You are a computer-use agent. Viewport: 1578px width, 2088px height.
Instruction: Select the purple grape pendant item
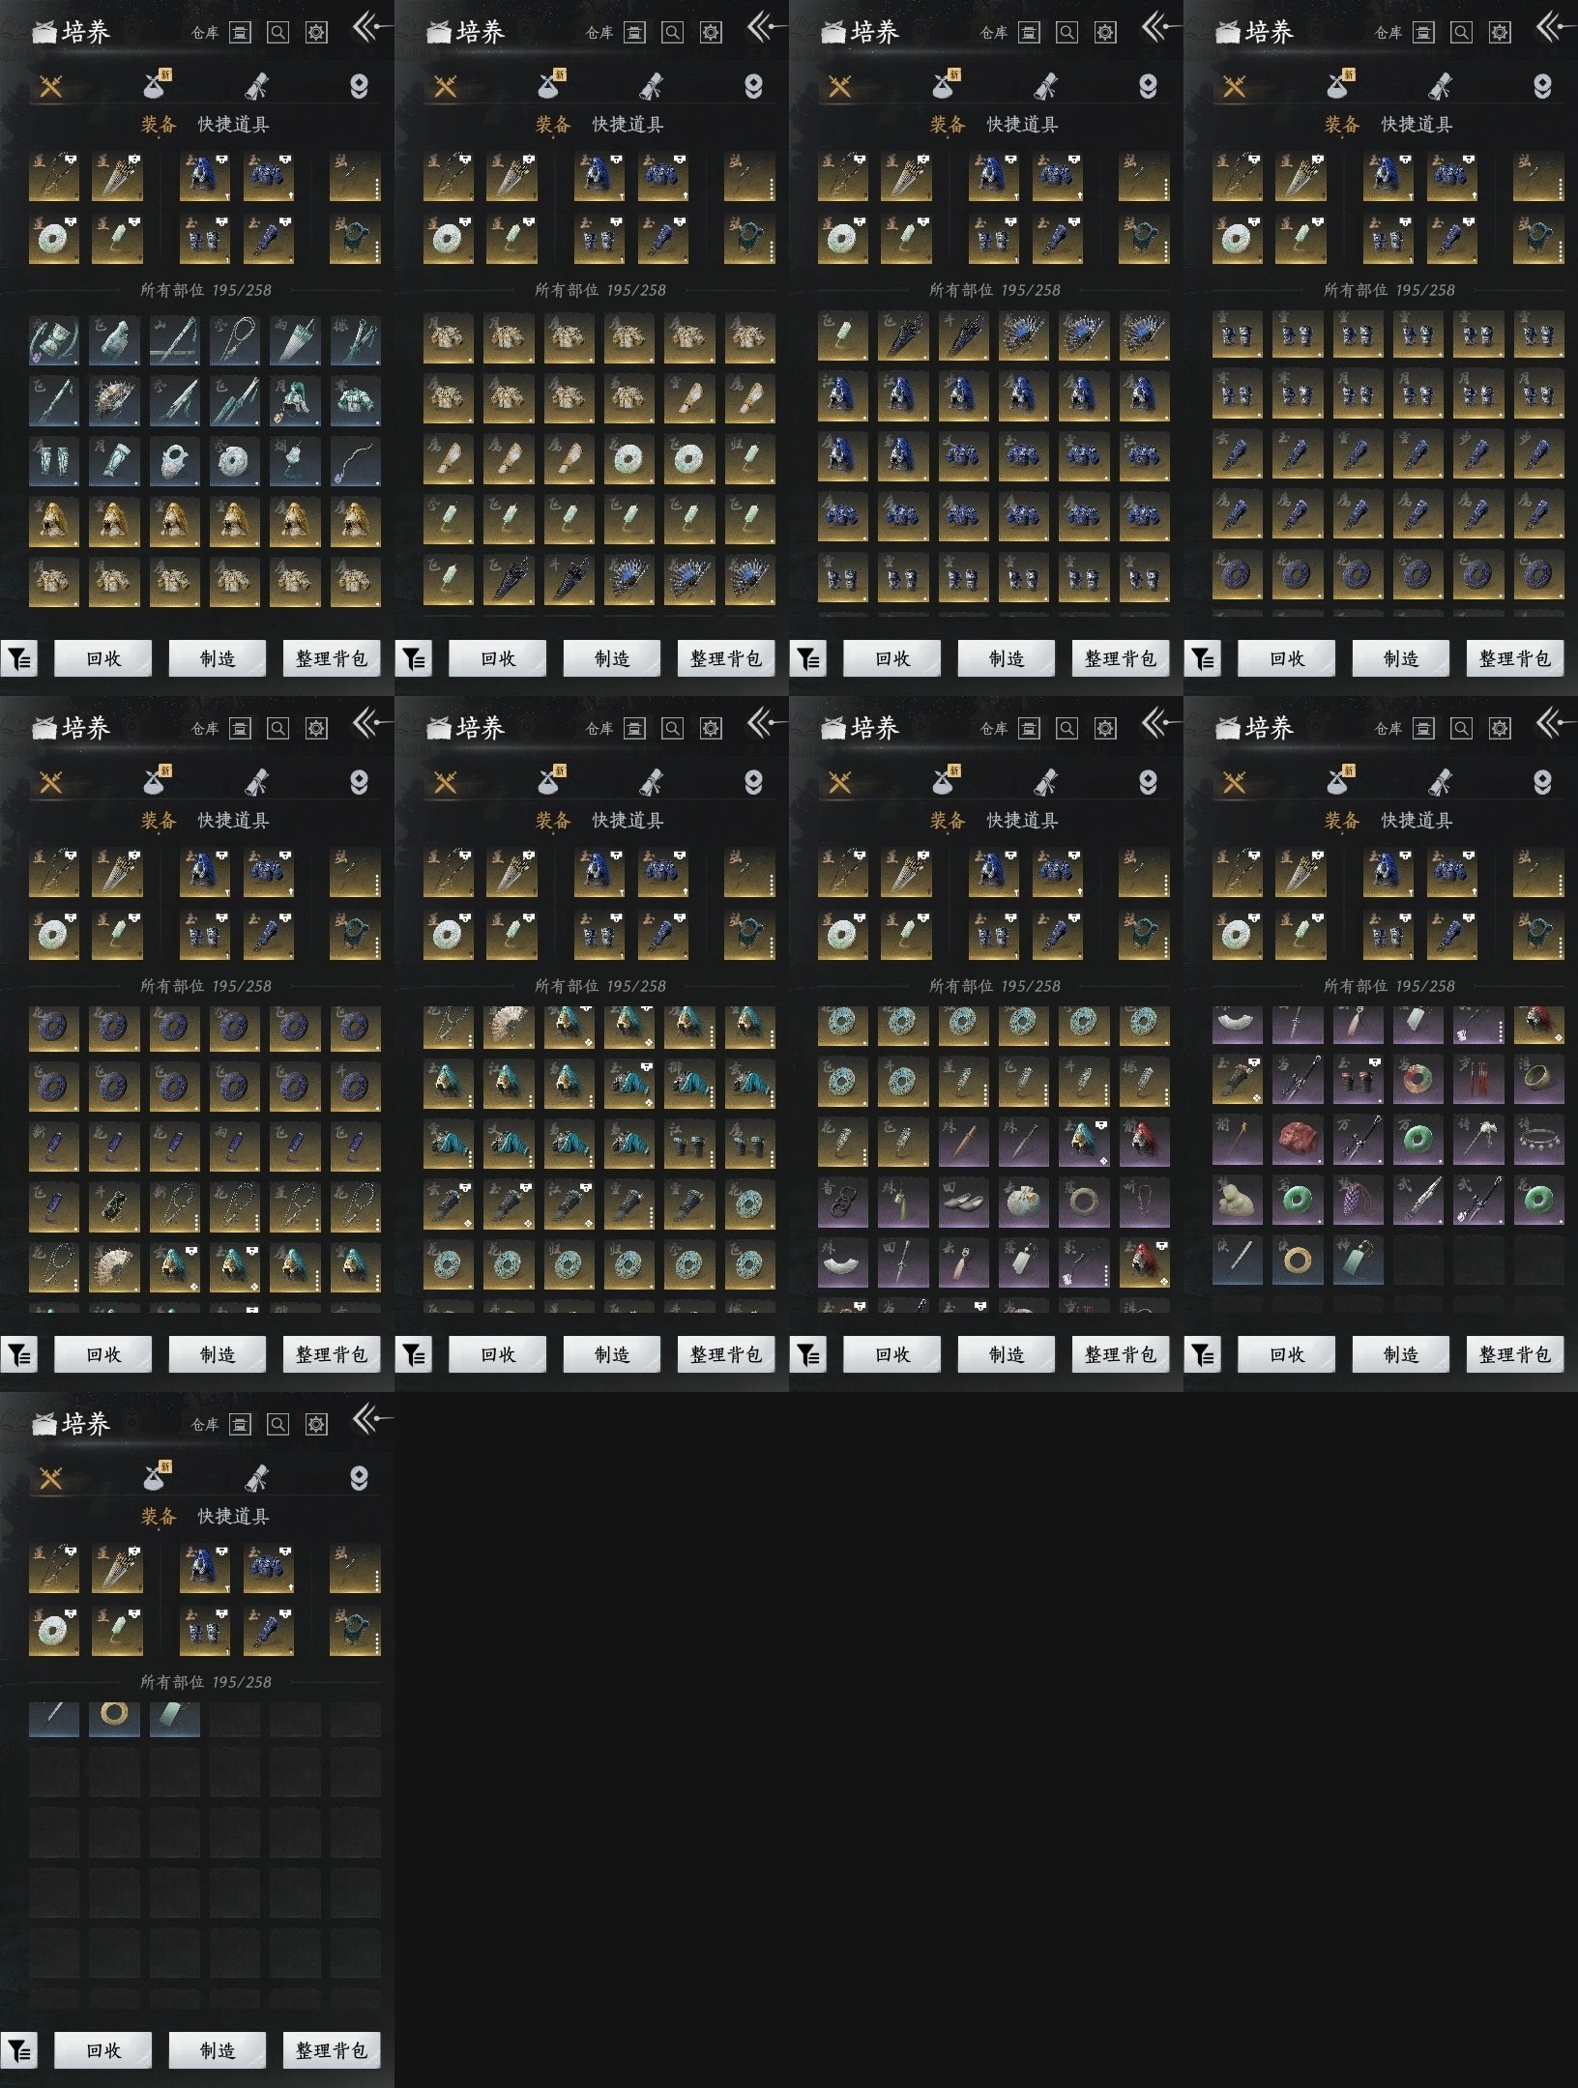pyautogui.click(x=1358, y=1200)
